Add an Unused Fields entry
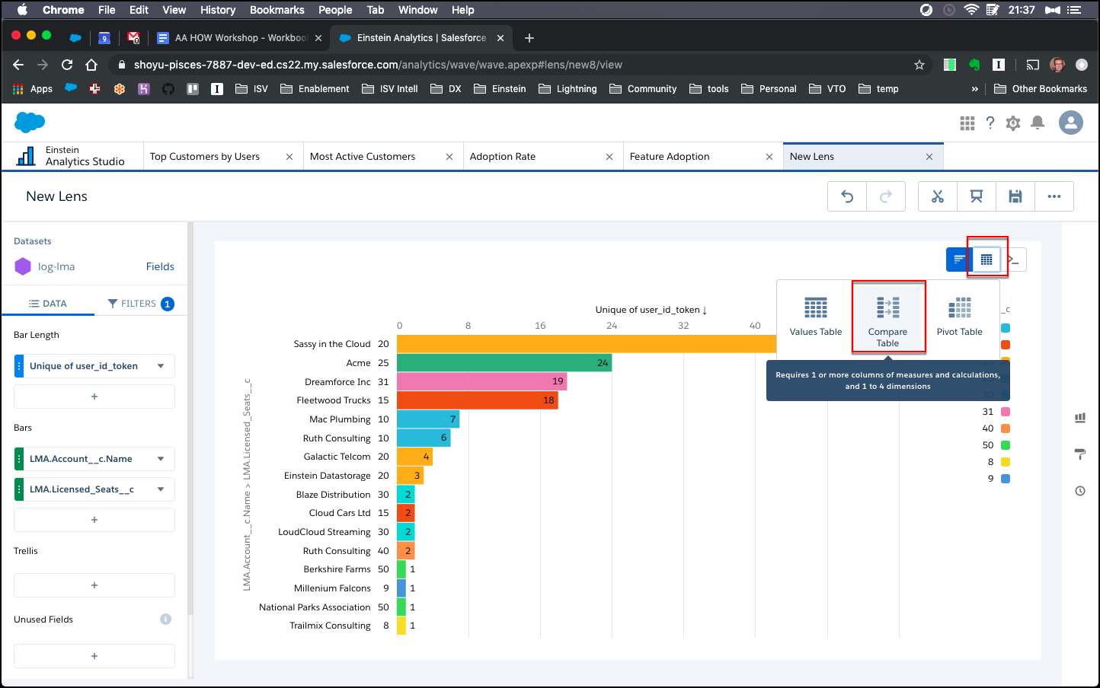1100x688 pixels. click(x=94, y=656)
